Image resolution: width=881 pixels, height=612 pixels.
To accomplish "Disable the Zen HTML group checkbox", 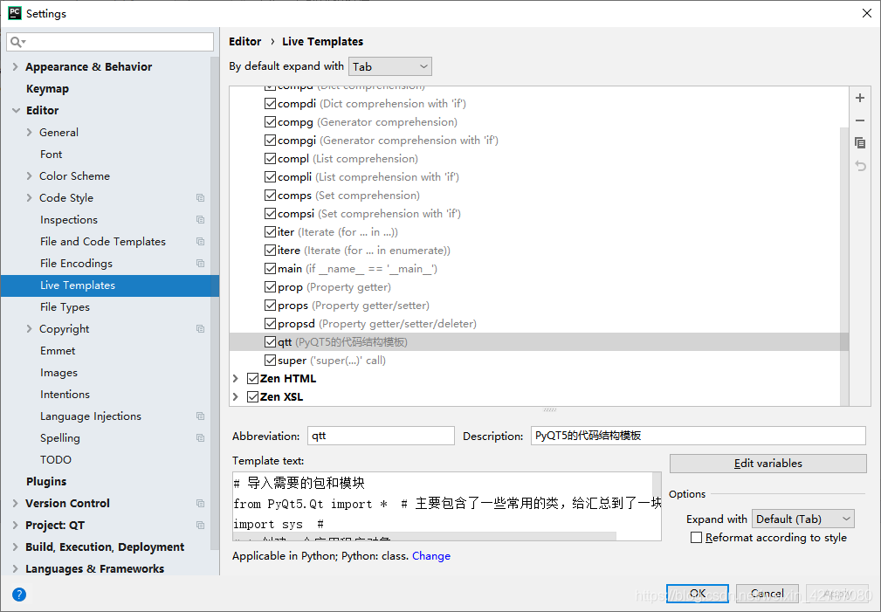I will coord(253,379).
